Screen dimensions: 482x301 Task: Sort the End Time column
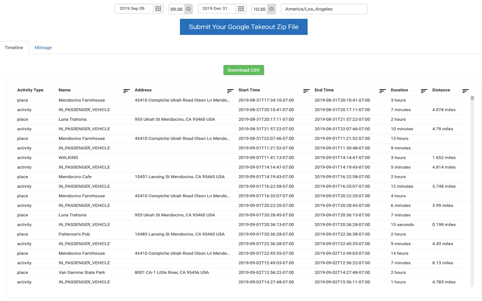pyautogui.click(x=383, y=91)
